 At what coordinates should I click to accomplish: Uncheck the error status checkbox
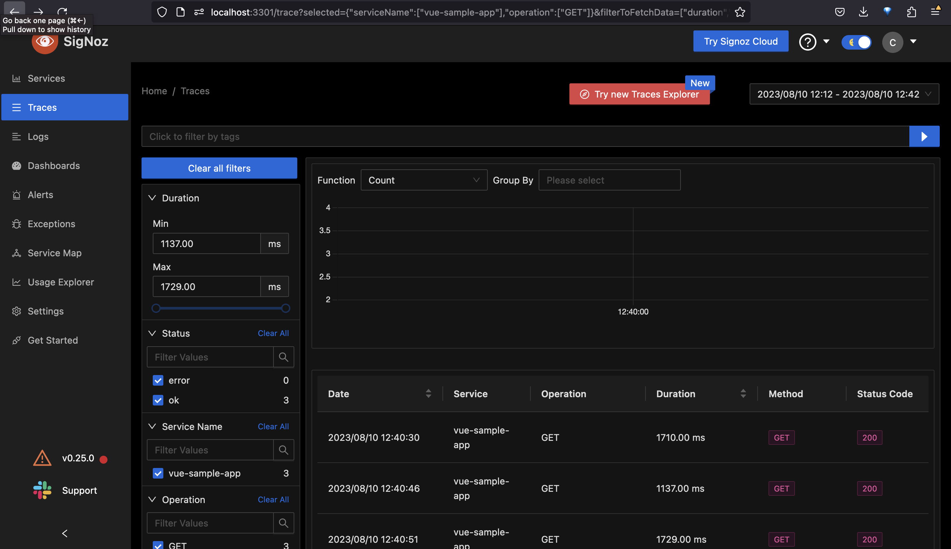pyautogui.click(x=158, y=380)
